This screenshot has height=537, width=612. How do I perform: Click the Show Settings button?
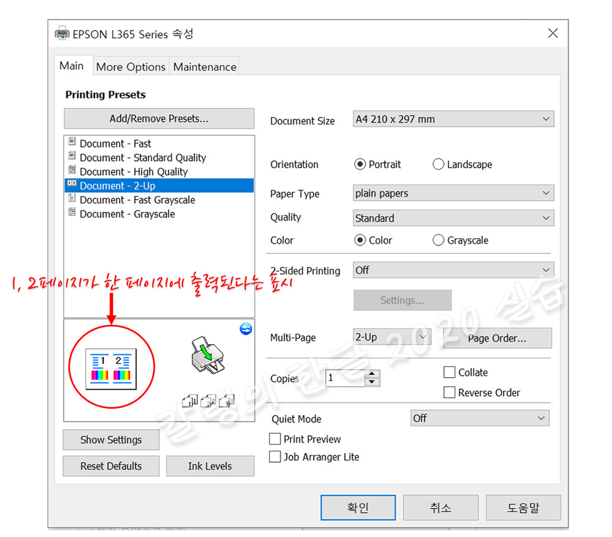pos(111,440)
